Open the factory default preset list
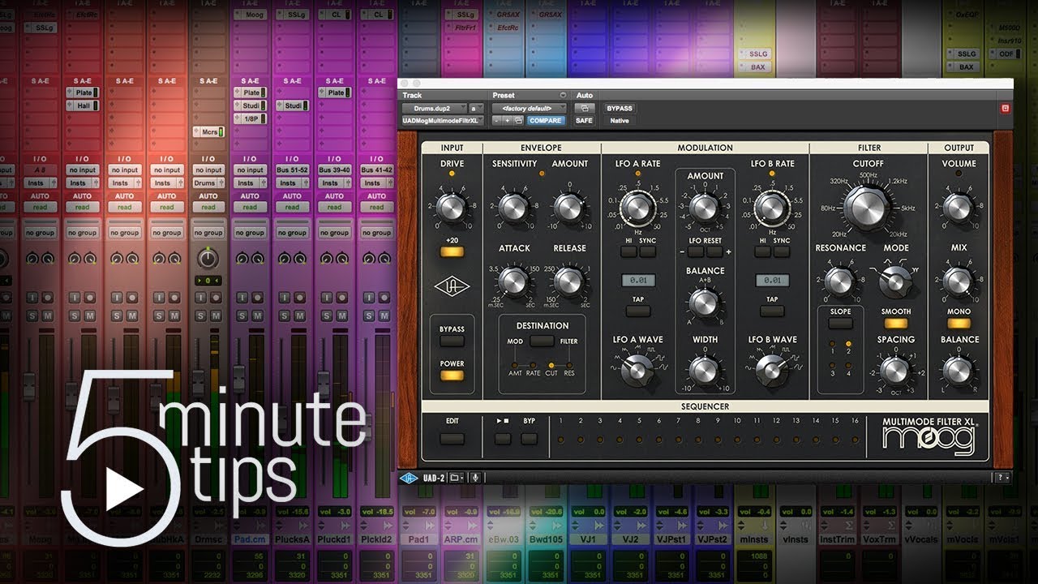Screen dimensions: 1038x584 pos(531,108)
